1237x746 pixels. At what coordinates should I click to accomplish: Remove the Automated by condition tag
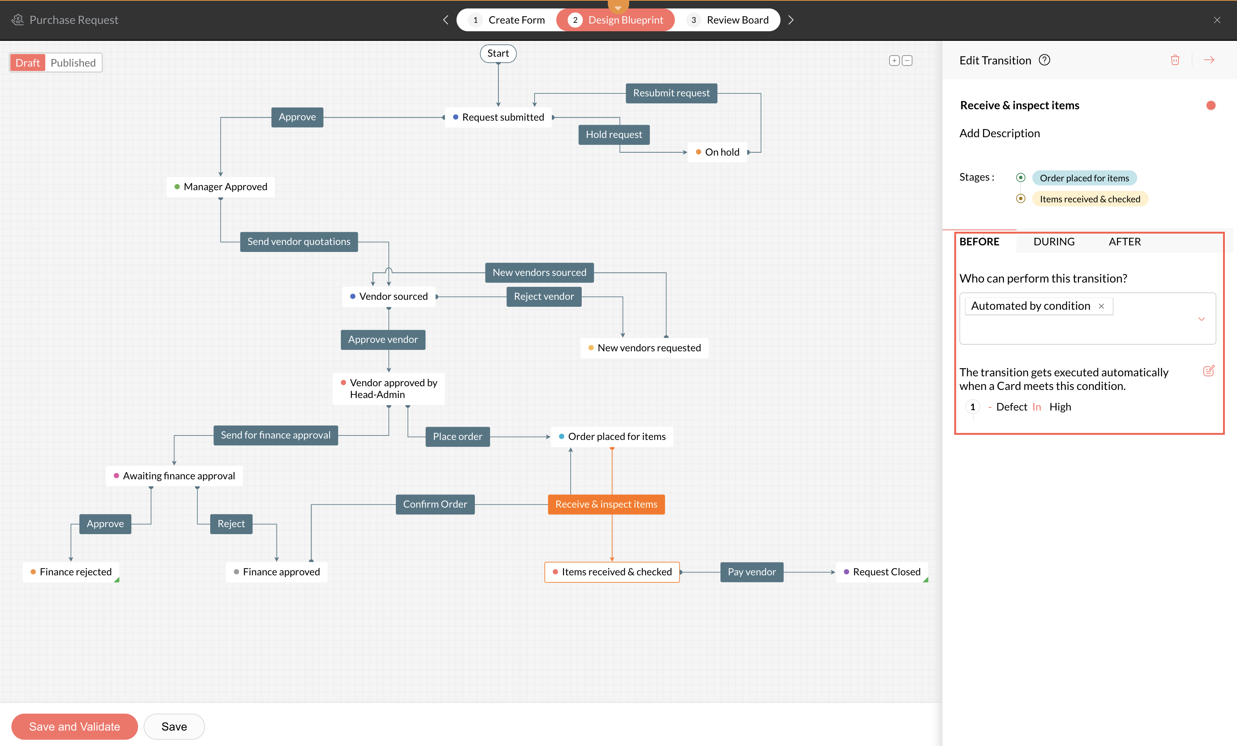click(x=1101, y=306)
